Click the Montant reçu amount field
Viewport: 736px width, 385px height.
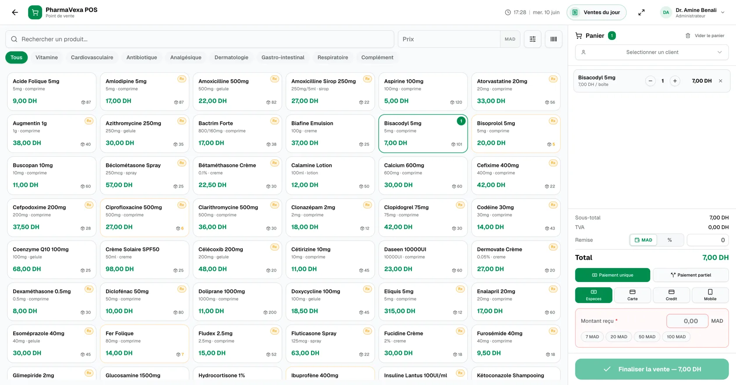click(x=687, y=321)
